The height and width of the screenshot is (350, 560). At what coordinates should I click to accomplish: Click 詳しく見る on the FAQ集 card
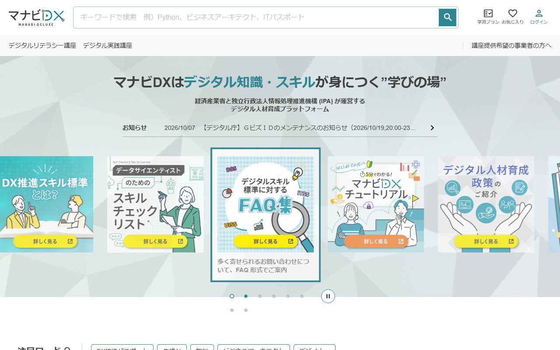[266, 241]
